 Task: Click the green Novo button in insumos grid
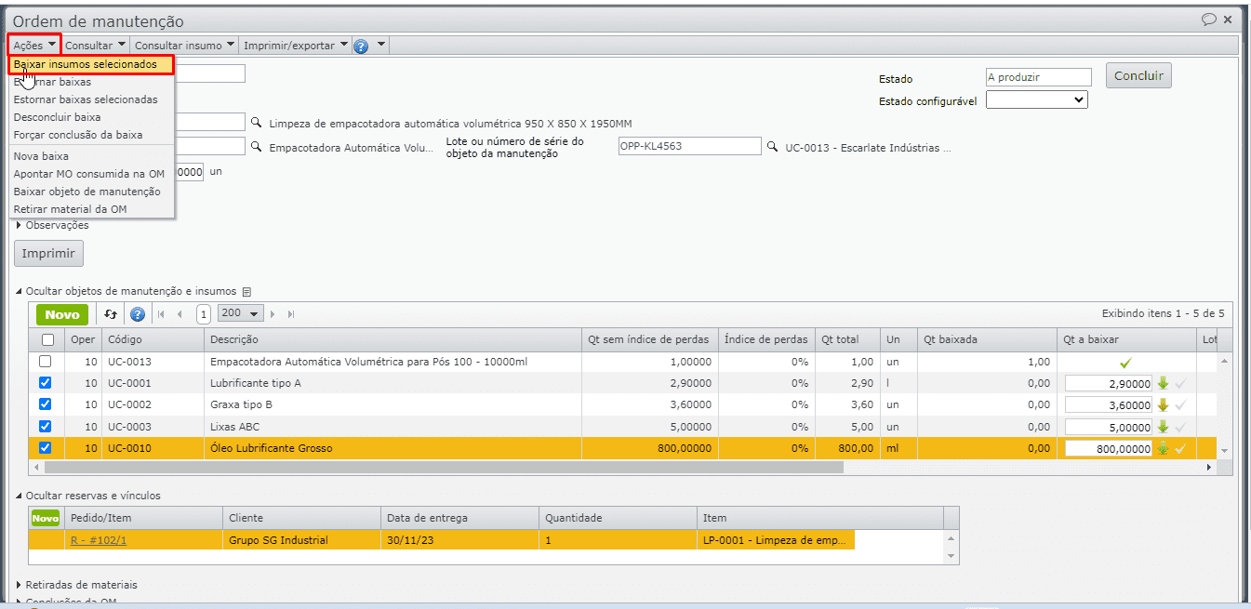(x=62, y=314)
